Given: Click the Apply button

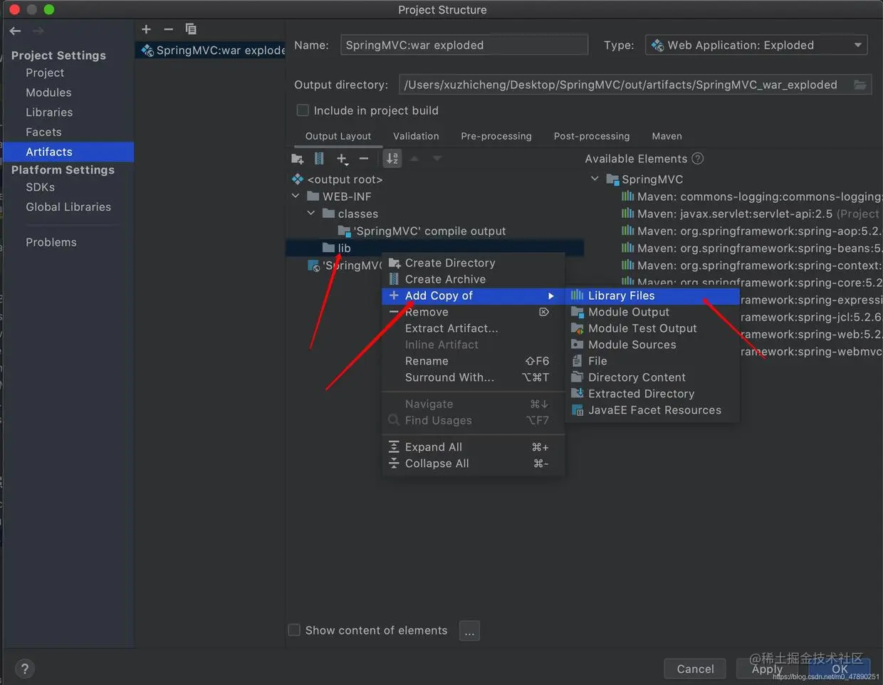Looking at the screenshot, I should tap(767, 669).
